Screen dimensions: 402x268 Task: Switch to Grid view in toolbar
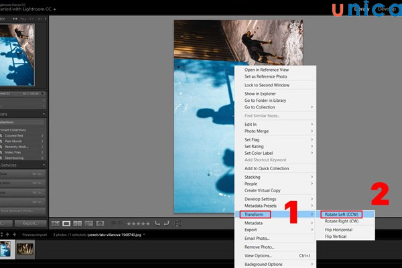(x=56, y=223)
